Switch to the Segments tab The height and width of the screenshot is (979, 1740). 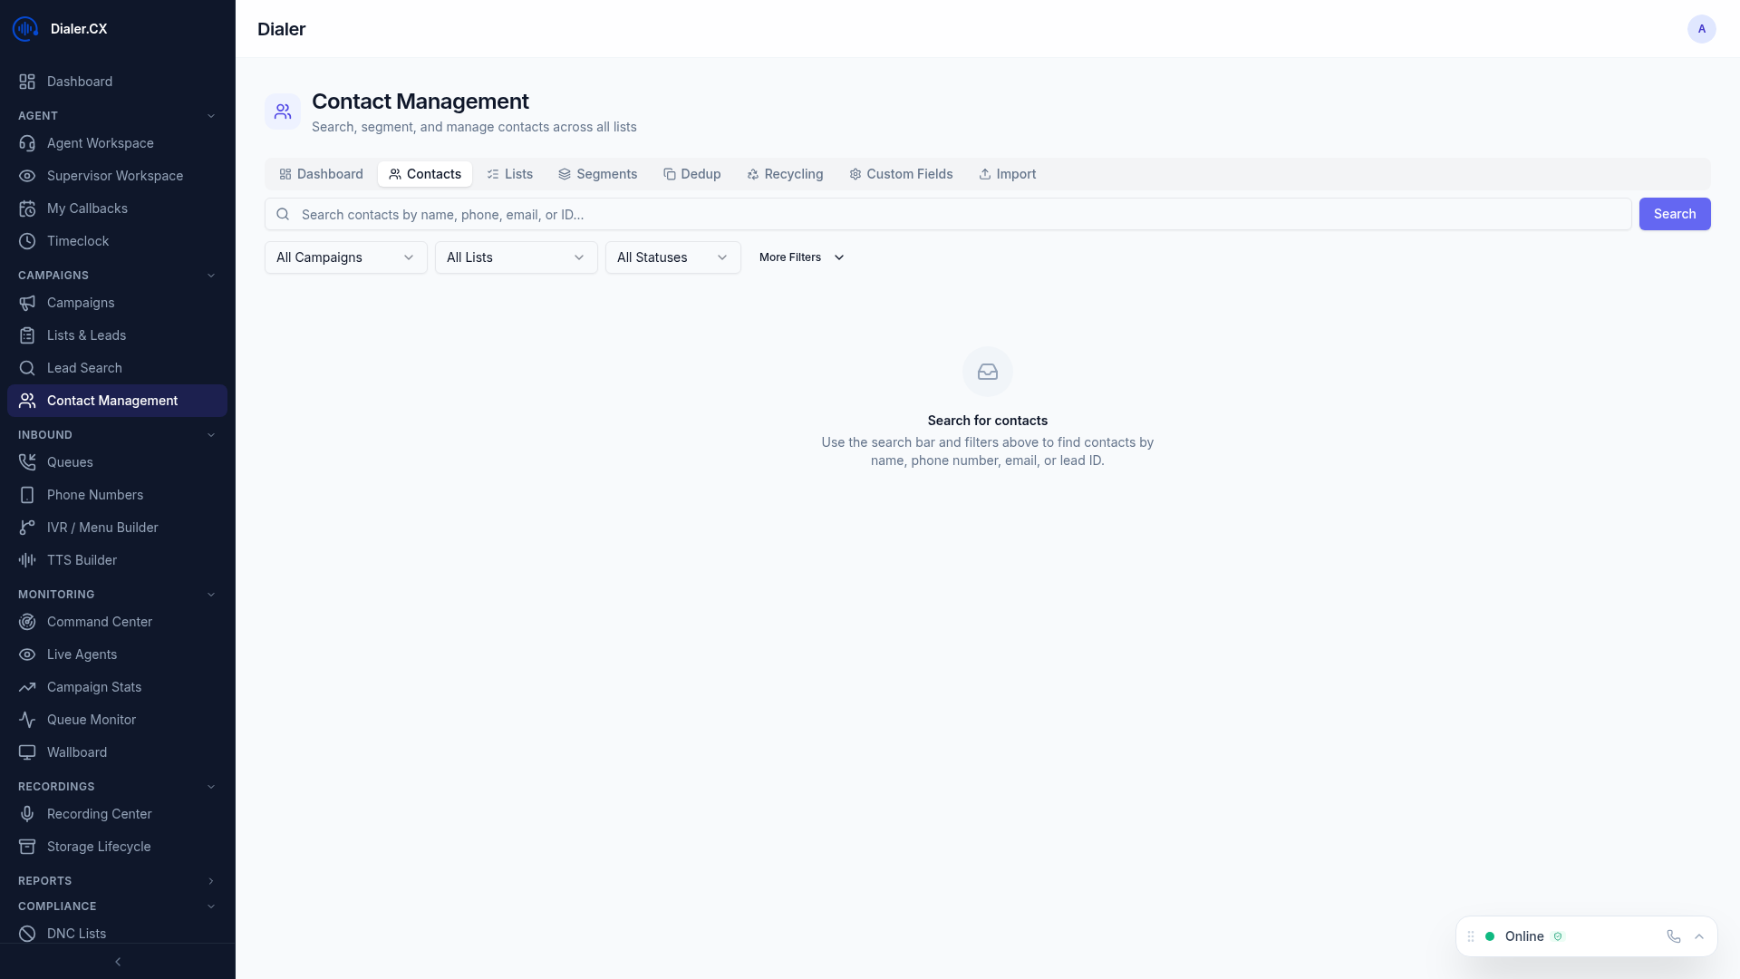click(x=597, y=174)
